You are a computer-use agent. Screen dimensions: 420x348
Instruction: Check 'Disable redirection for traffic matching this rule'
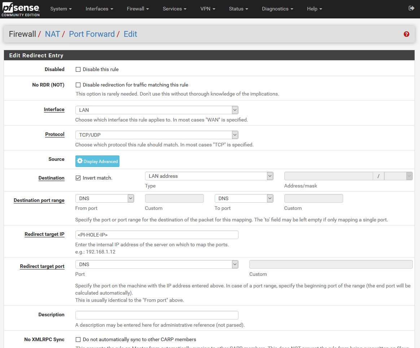tap(78, 85)
